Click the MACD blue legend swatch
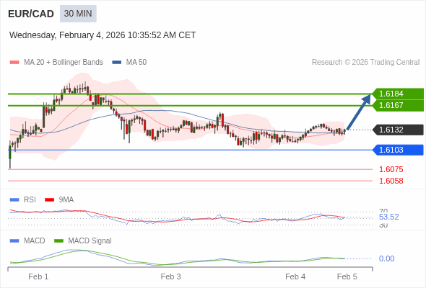Screen dimensions: 426x288 [x=14, y=241]
